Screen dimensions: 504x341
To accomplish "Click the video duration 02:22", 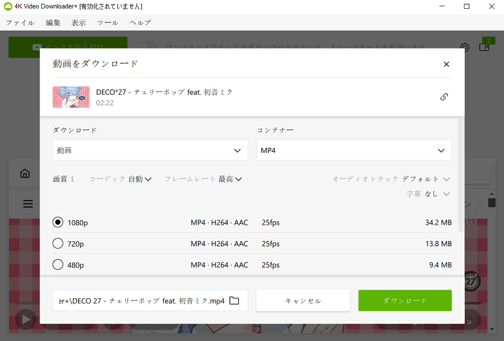I will (105, 103).
